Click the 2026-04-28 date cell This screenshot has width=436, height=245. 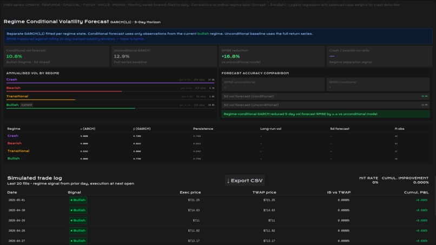click(x=17, y=230)
